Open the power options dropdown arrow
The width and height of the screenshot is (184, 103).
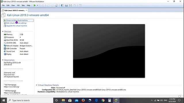tap(38, 5)
